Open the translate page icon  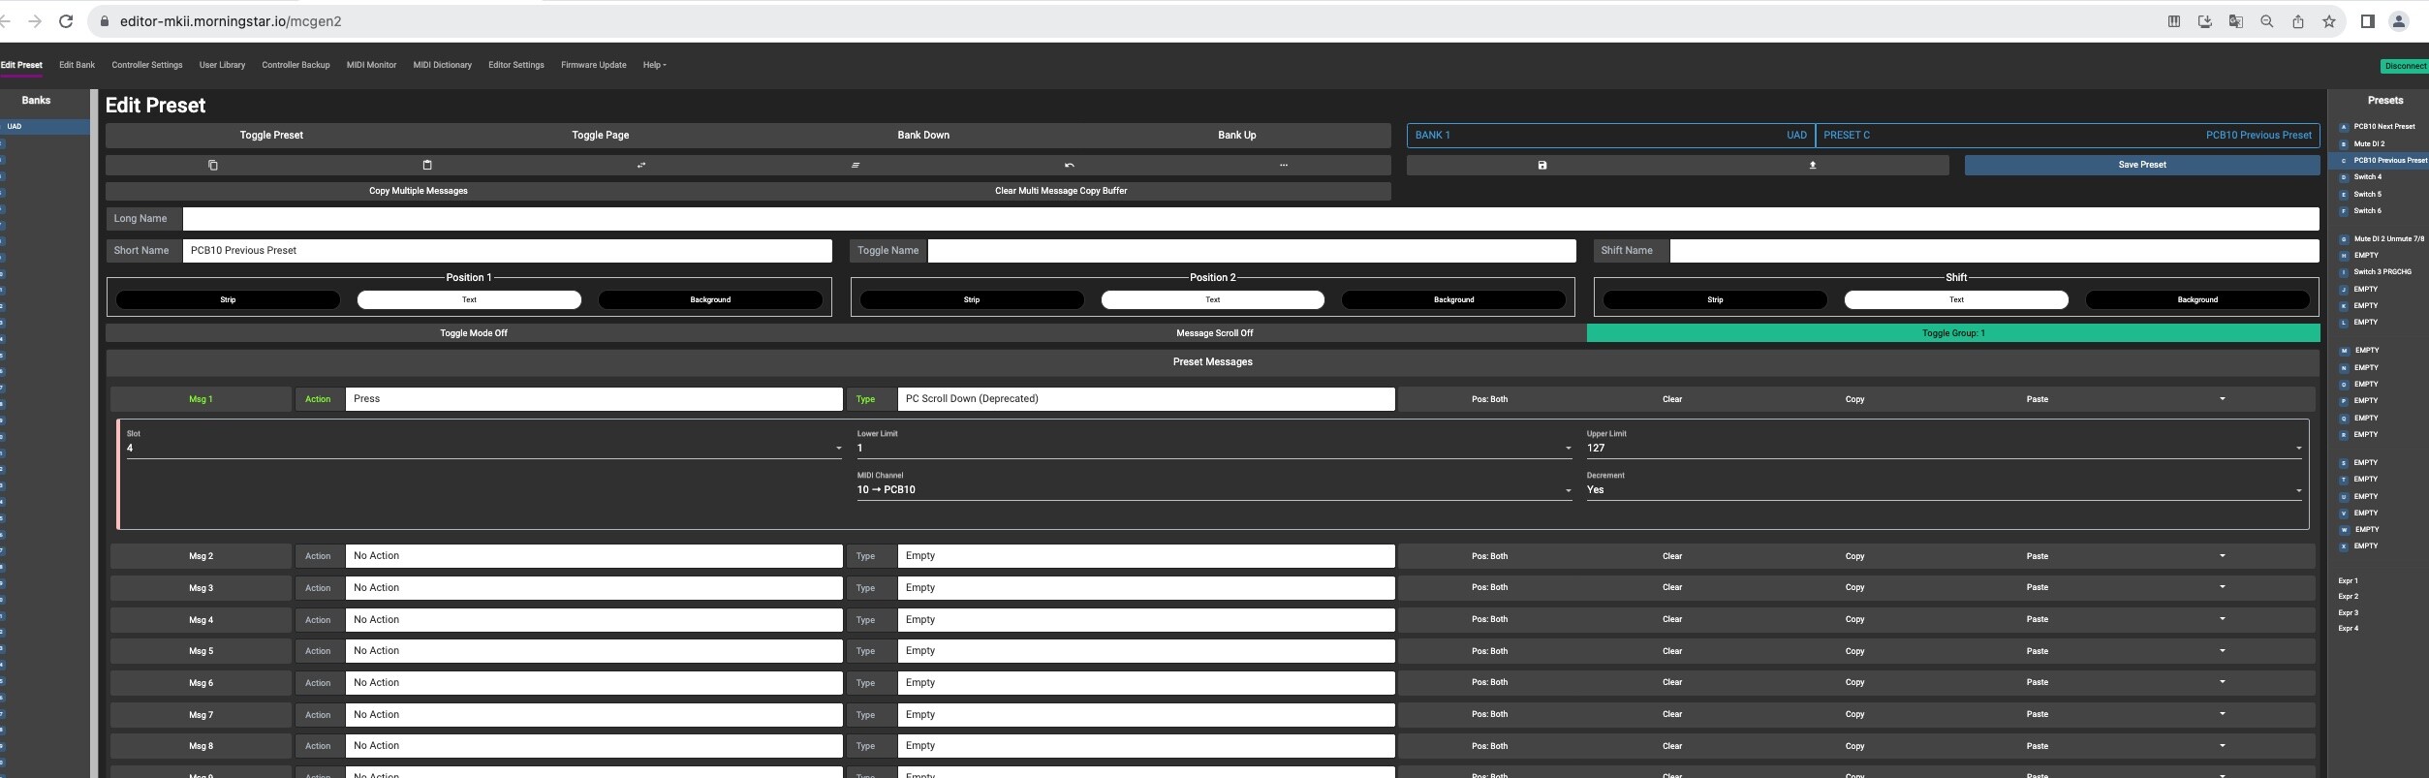tap(2236, 21)
